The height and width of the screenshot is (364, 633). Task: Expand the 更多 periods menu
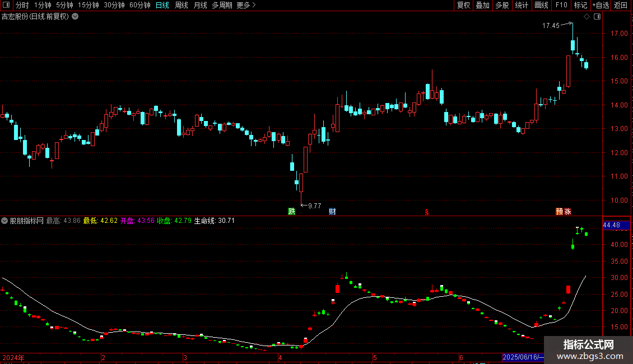[246, 5]
